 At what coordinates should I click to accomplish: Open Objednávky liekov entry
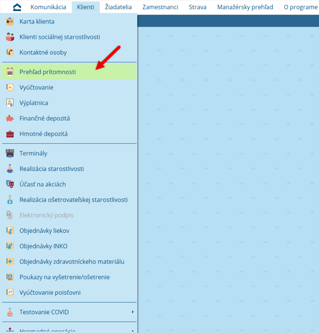pyautogui.click(x=69, y=231)
